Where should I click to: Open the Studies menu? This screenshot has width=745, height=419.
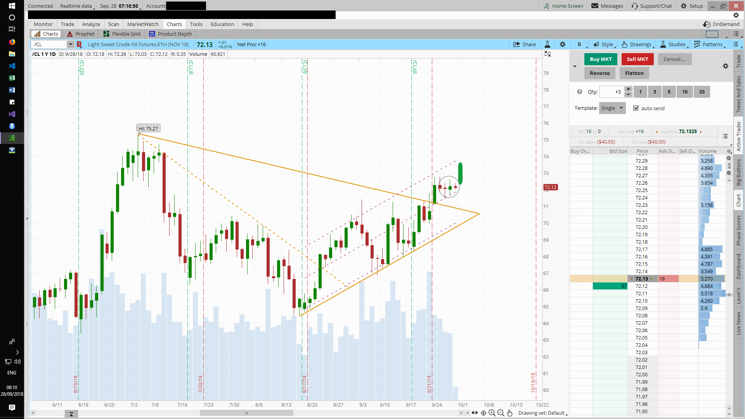[674, 44]
